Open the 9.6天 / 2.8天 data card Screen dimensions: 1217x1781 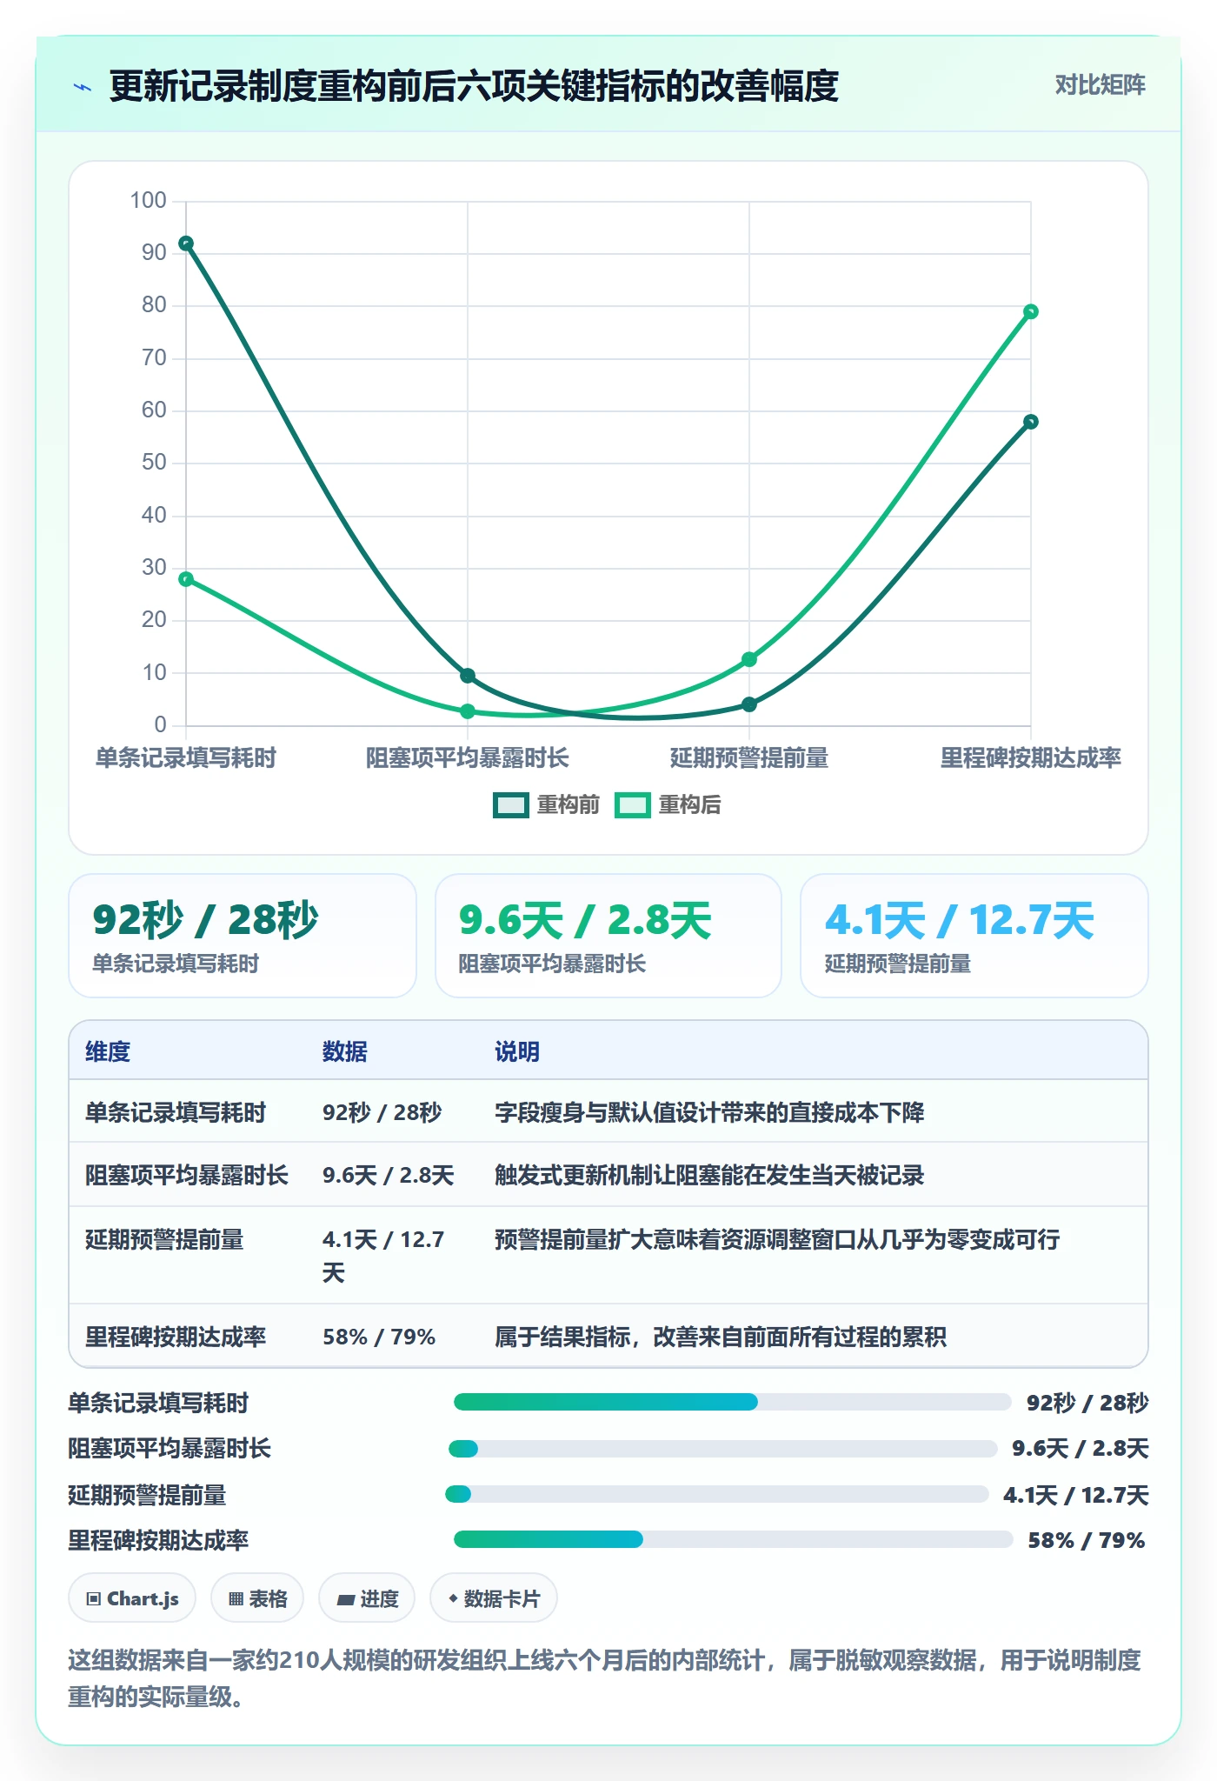click(x=608, y=936)
